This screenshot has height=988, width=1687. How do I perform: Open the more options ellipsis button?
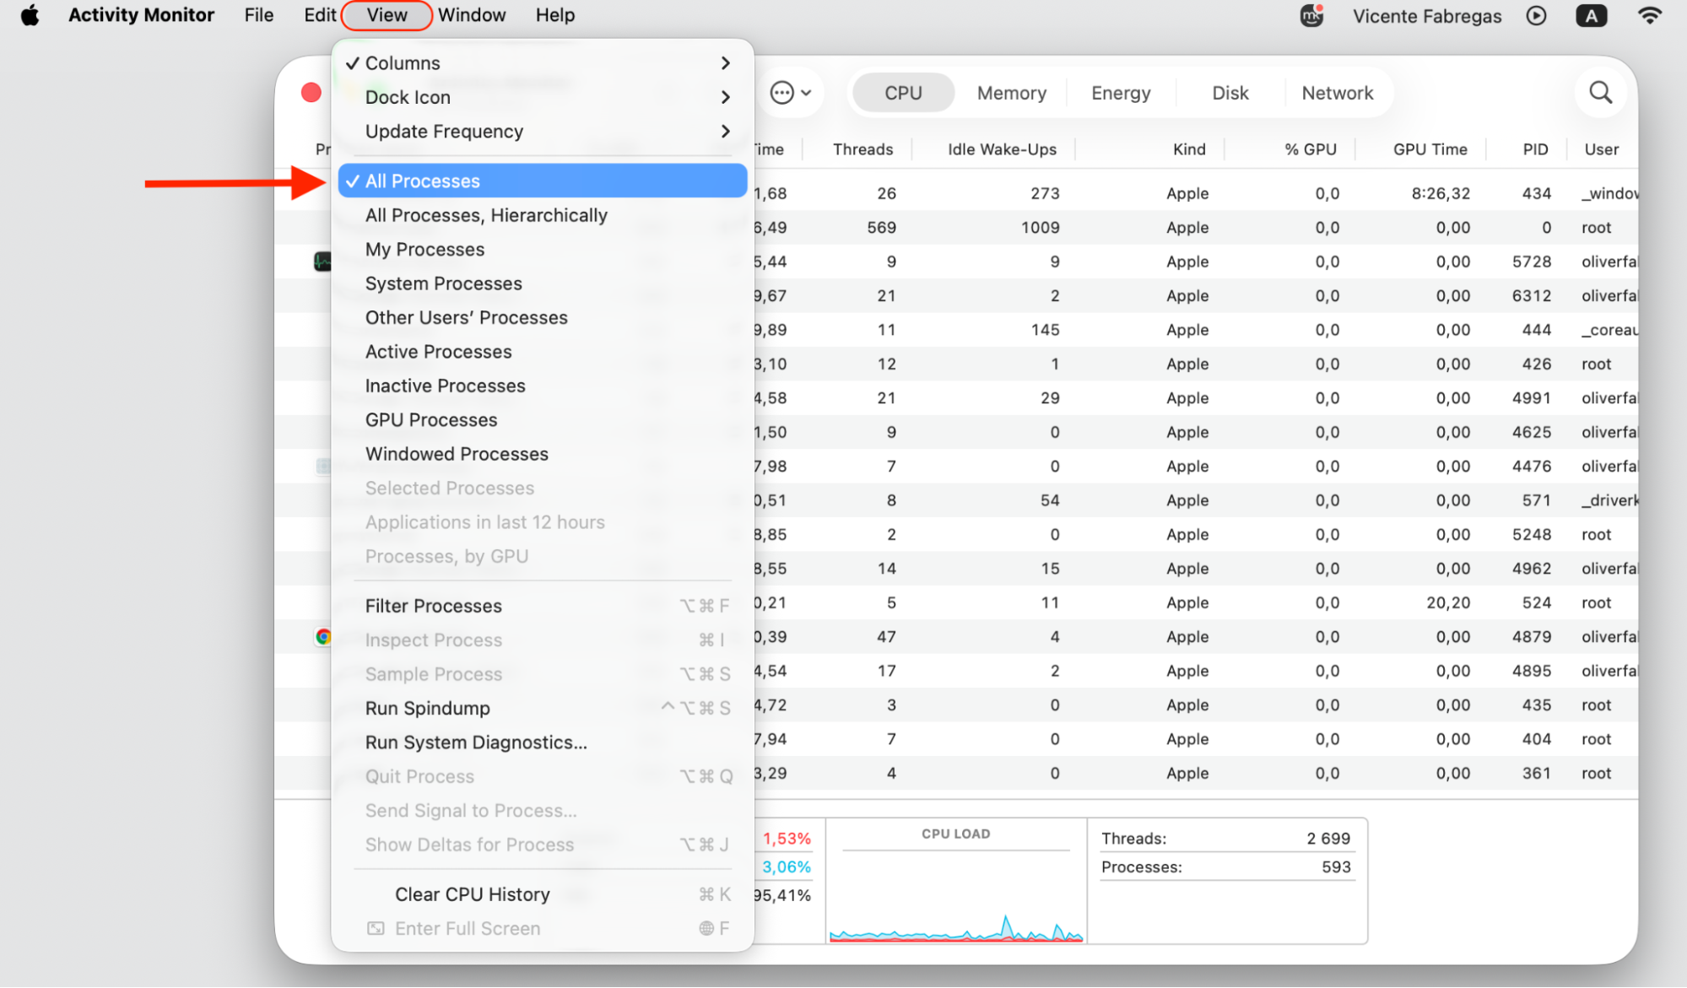pos(790,92)
